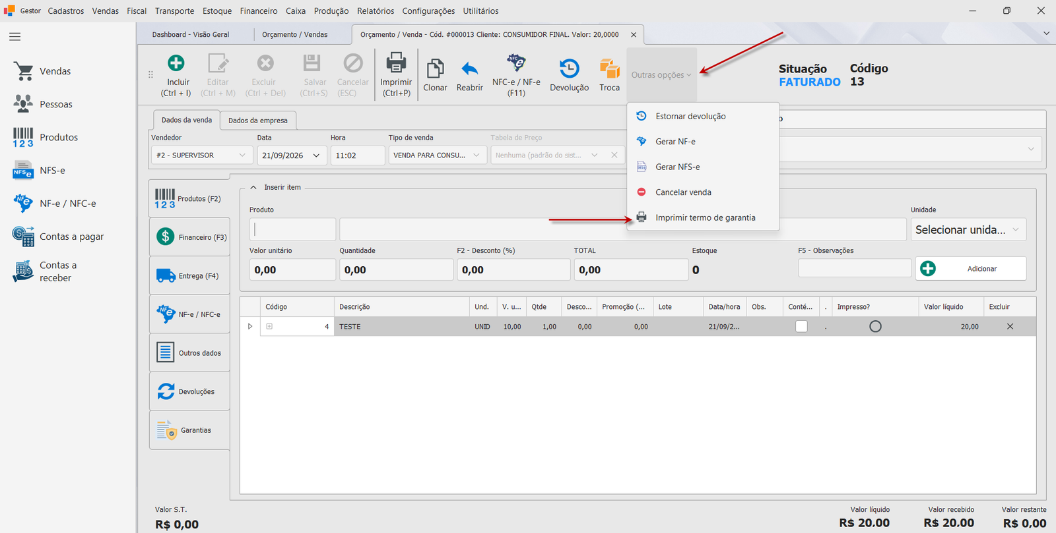
Task: Choose Cancelar venda from menu
Action: coord(703,192)
